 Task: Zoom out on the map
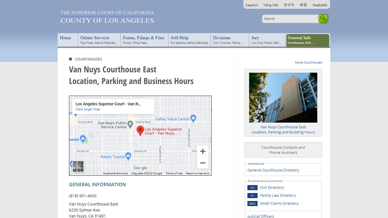tap(203, 163)
